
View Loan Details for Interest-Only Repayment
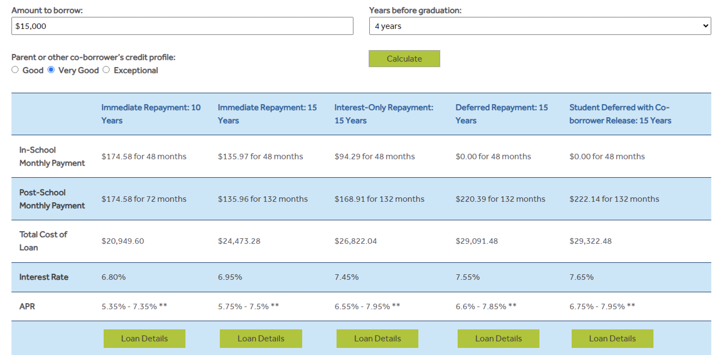(x=377, y=338)
